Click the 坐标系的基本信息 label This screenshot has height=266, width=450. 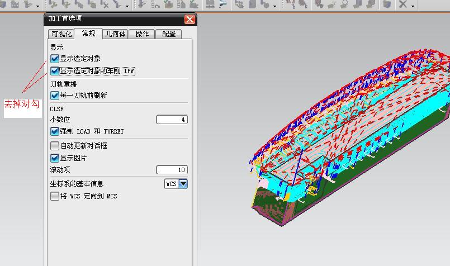pyautogui.click(x=77, y=184)
